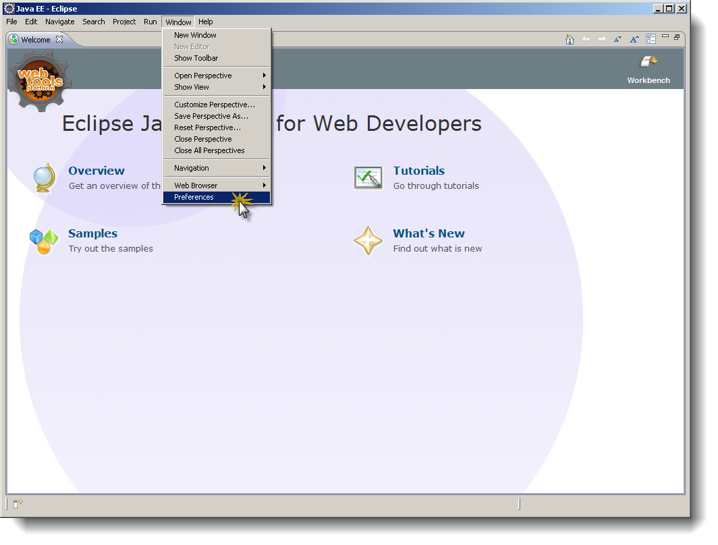Select Preferences from the Window menu
718x545 pixels.
pos(194,197)
